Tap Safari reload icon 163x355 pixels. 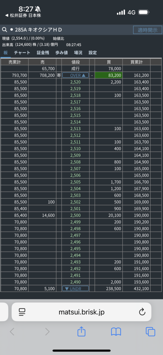(142, 312)
